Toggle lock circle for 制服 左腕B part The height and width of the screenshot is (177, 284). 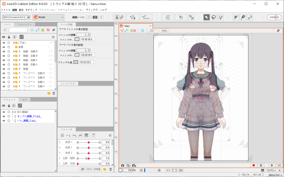9,56
